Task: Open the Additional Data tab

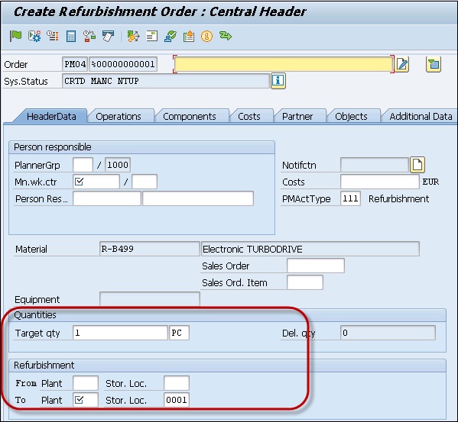Action: click(x=421, y=116)
